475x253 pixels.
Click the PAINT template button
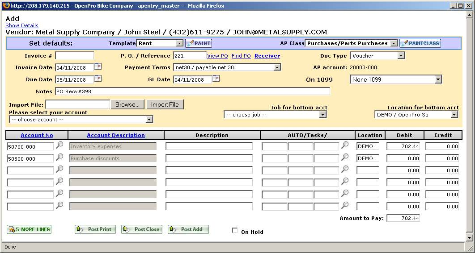point(199,43)
